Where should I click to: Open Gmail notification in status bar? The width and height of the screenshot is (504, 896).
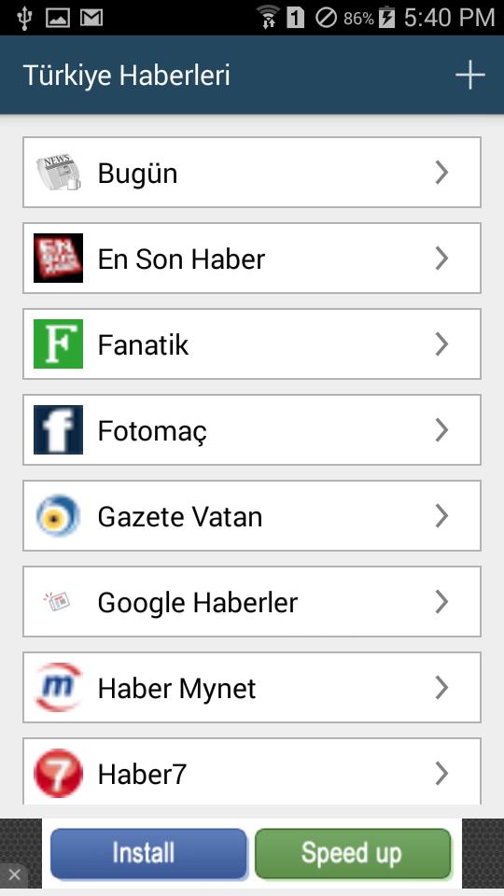(91, 18)
